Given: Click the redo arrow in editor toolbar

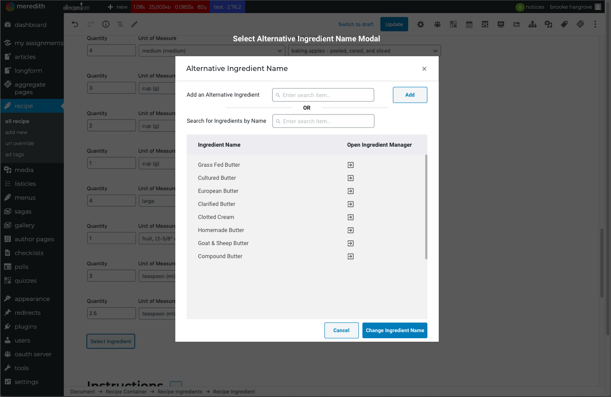Looking at the screenshot, I should point(91,24).
